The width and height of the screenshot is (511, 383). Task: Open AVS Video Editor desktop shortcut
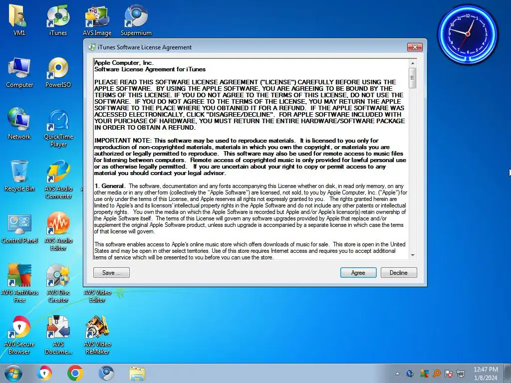[97, 295]
